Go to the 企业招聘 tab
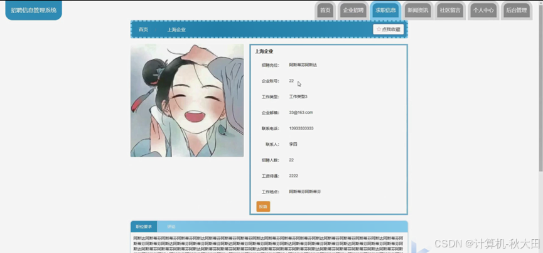The image size is (543, 253). pyautogui.click(x=353, y=10)
